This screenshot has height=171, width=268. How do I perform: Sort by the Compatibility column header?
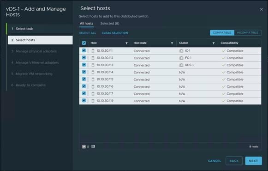click(x=229, y=43)
